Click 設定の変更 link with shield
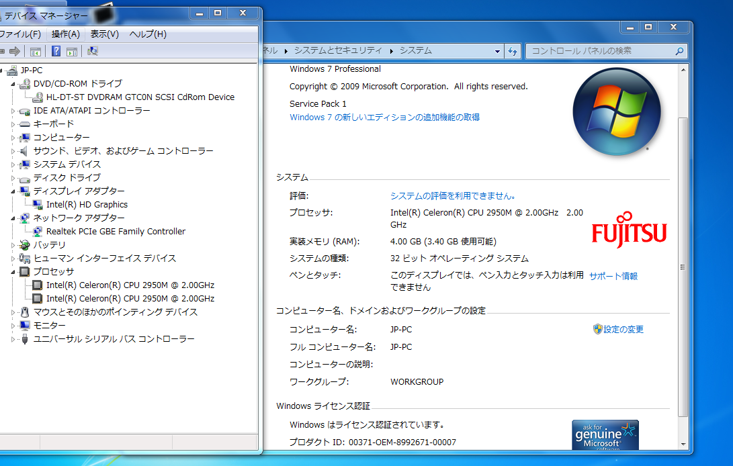The image size is (733, 466). tap(618, 330)
